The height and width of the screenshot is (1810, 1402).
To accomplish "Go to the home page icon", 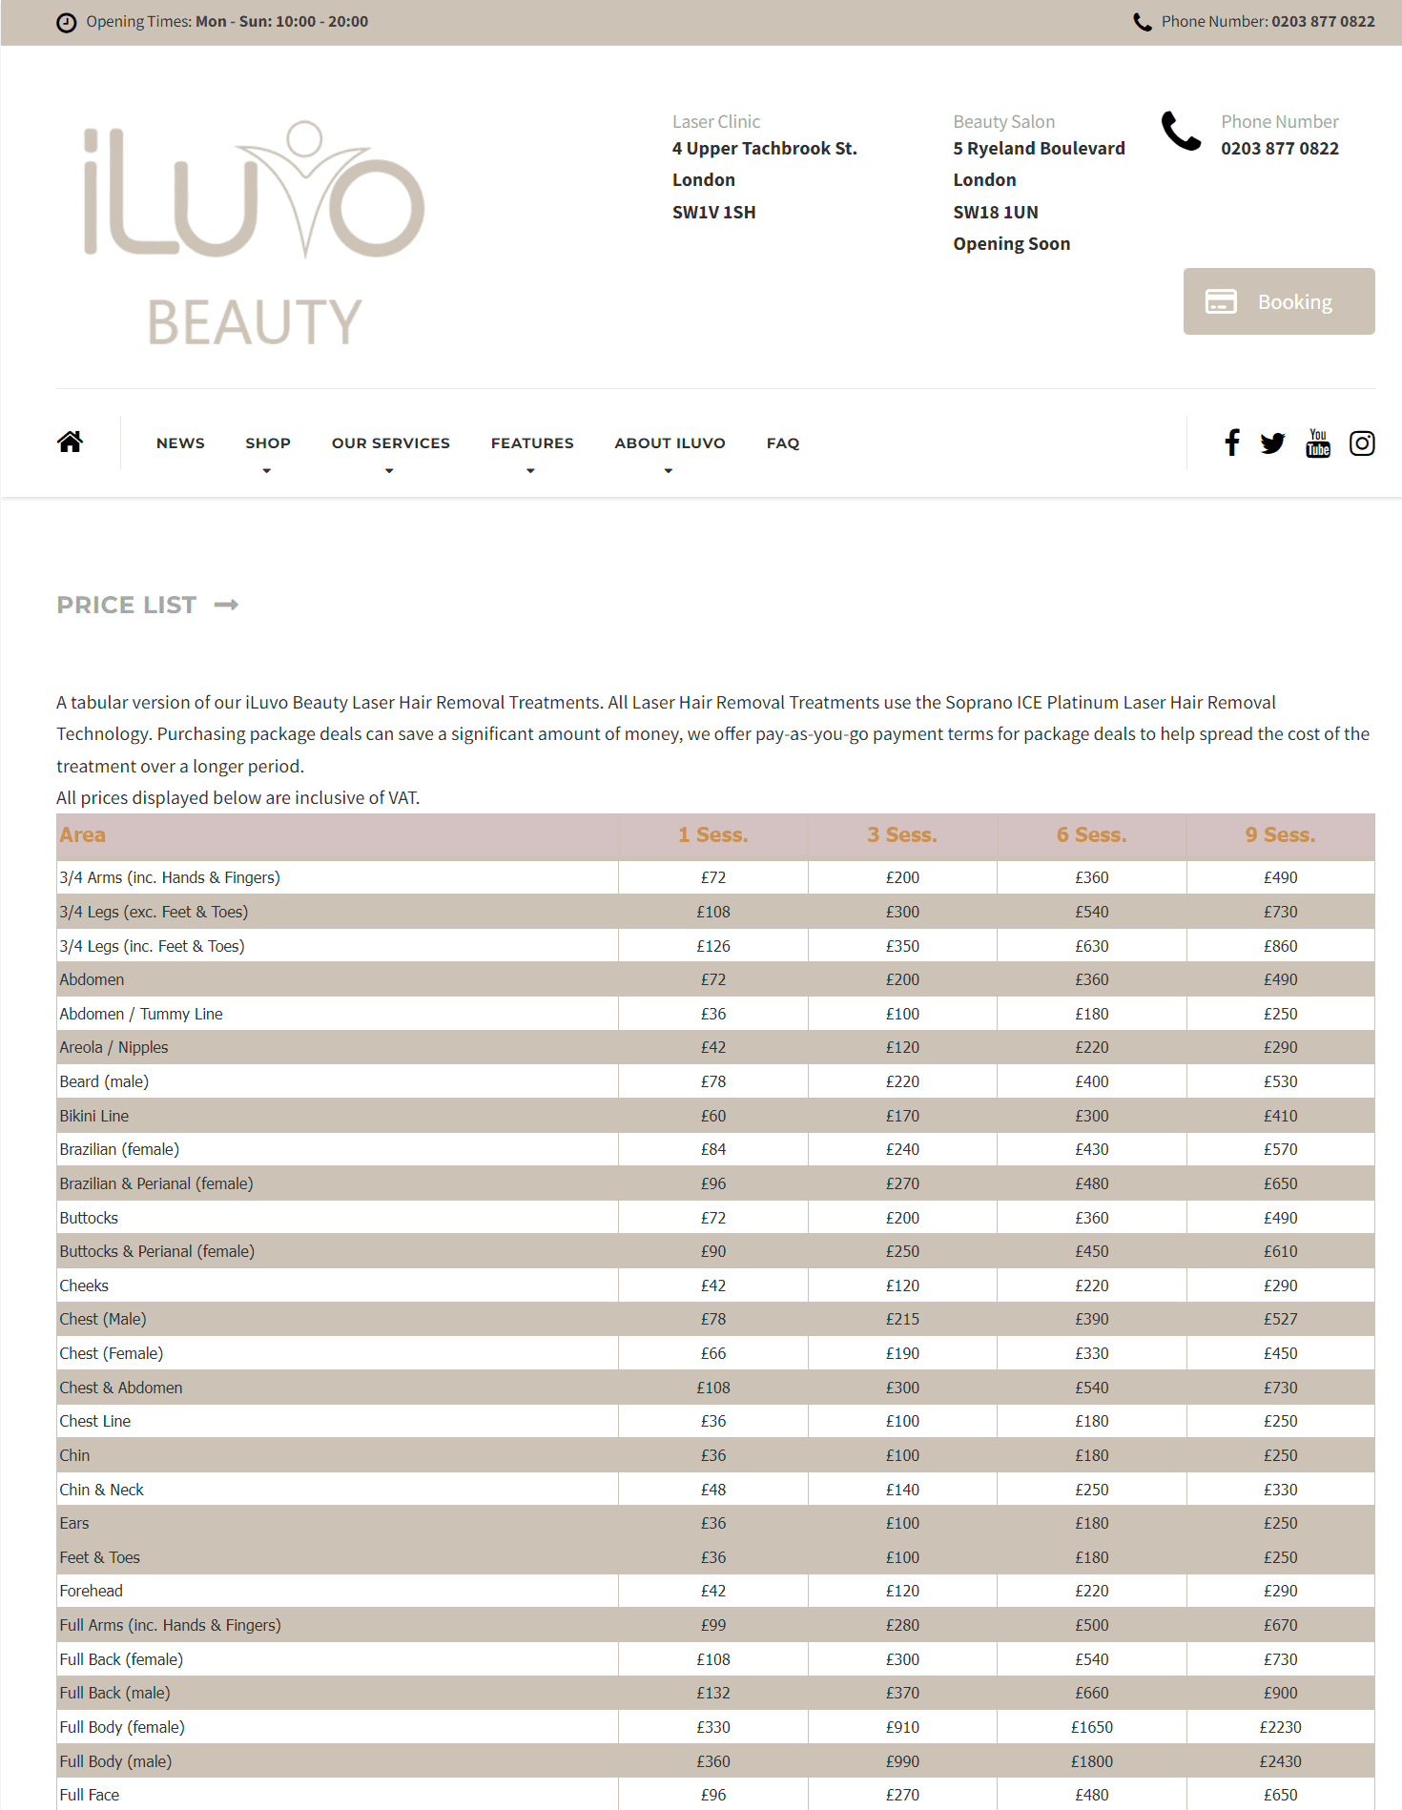I will [x=70, y=442].
